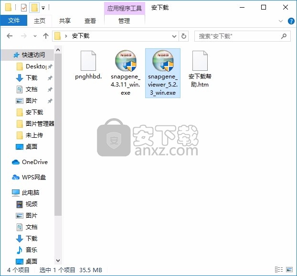The height and width of the screenshot is (276, 297).
Task: Expand the address bar breadcrumb chevron
Action: pos(66,36)
